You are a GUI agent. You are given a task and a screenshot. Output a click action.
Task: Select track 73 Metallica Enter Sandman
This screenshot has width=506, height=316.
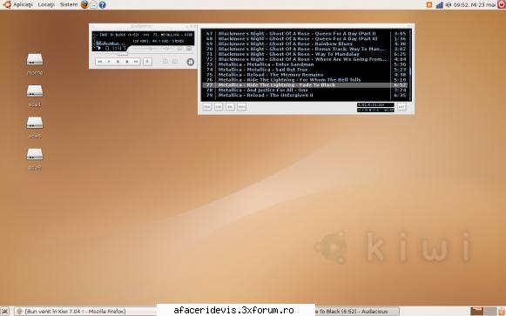tap(305, 64)
